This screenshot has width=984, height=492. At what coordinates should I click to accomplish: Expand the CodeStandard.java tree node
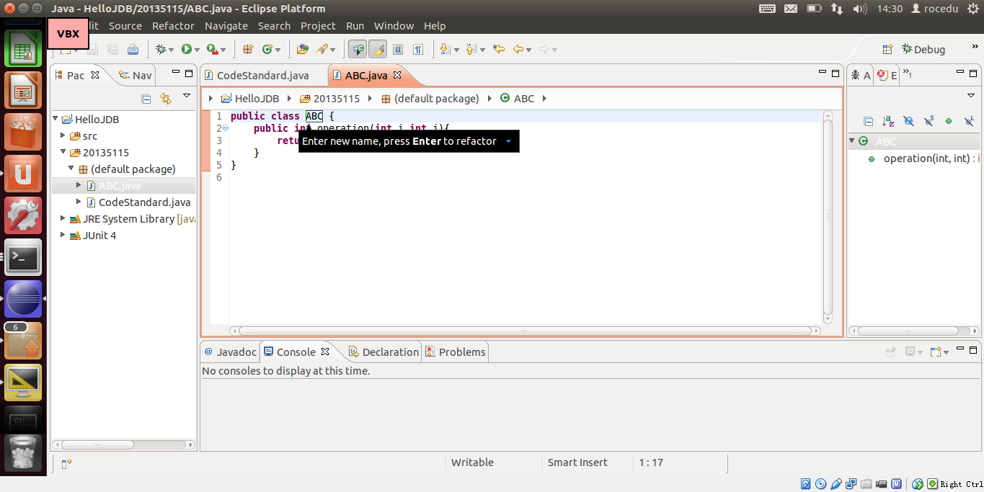click(79, 202)
